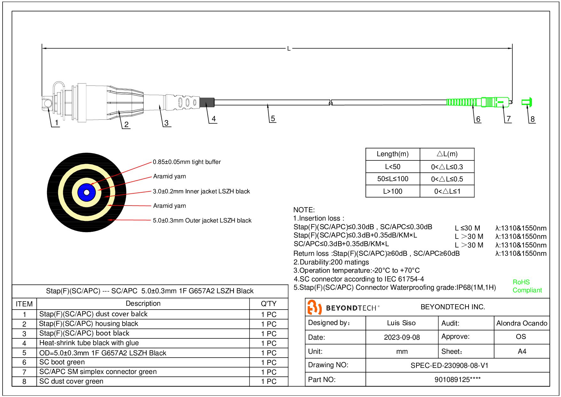The height and width of the screenshot is (397, 561).
Task: Click the '1.Insertion loss :' line
Action: 319,218
